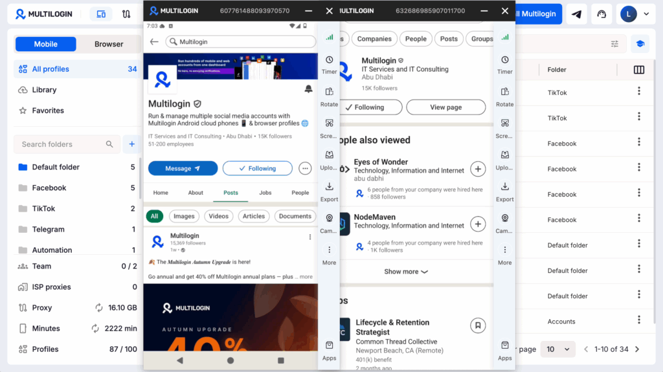Open three-dot menu on Multilogin post
This screenshot has height=372, width=663.
click(310, 237)
